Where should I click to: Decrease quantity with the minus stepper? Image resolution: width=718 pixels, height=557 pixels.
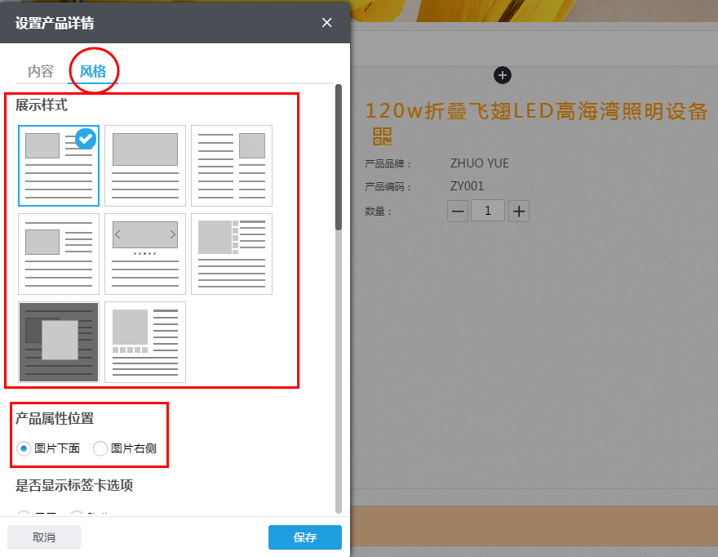point(458,211)
